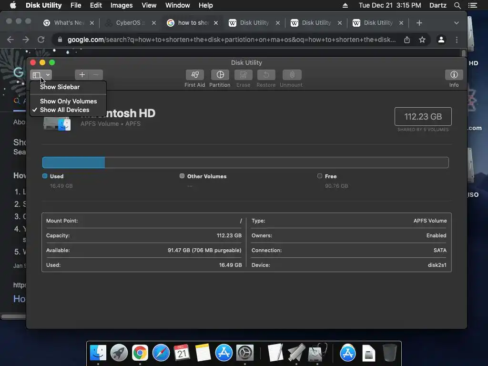Click the Free legend swatch
Viewport: 488px width, 366px height.
[320, 176]
